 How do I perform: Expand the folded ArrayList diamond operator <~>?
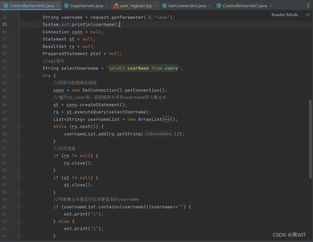coord(166,119)
